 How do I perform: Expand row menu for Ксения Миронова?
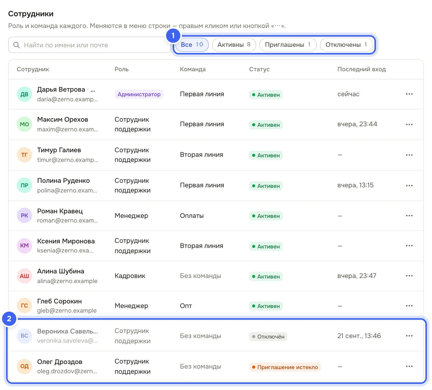[409, 246]
